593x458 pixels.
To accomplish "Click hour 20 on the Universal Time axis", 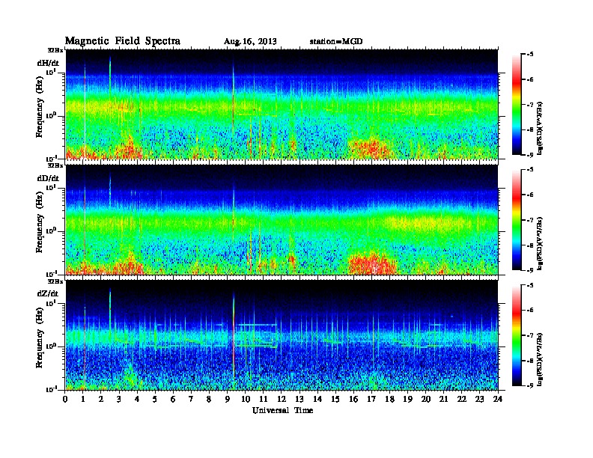I will [x=425, y=400].
